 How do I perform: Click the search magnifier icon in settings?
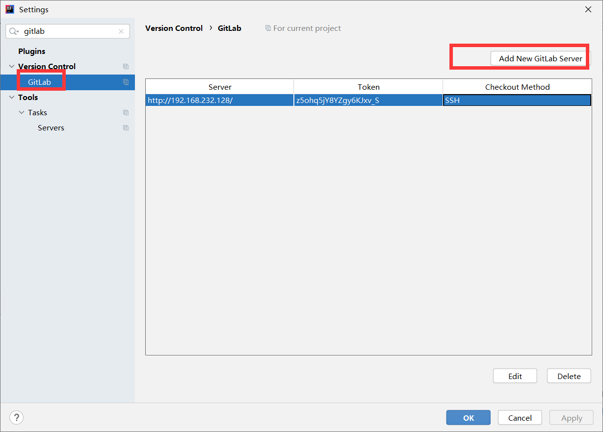14,31
